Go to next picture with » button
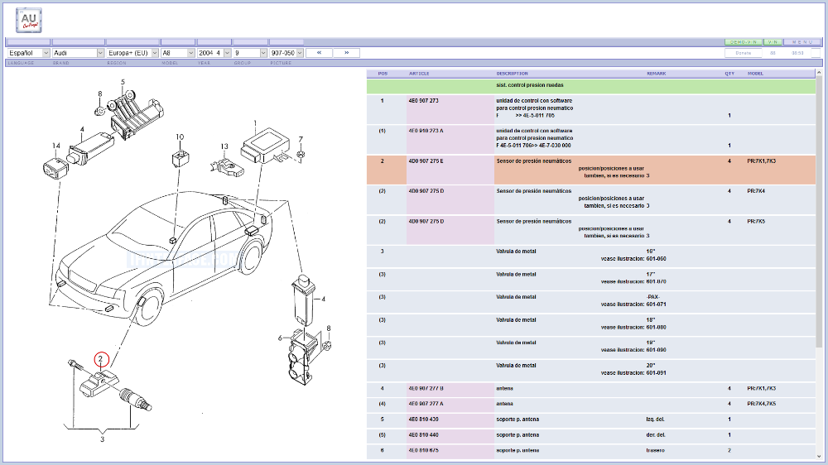This screenshot has height=465, width=828. [346, 53]
